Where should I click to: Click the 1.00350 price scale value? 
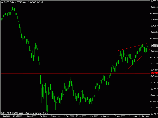pos(154,1)
